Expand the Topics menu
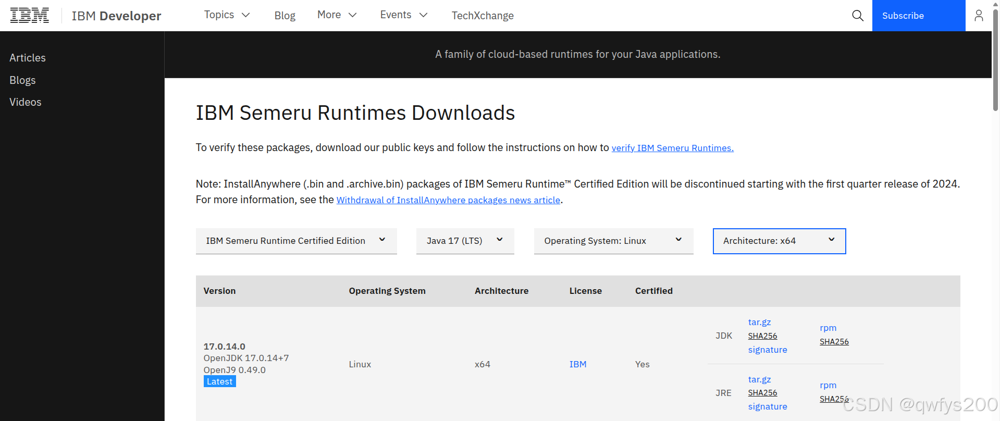The width and height of the screenshot is (1000, 421). pyautogui.click(x=227, y=15)
